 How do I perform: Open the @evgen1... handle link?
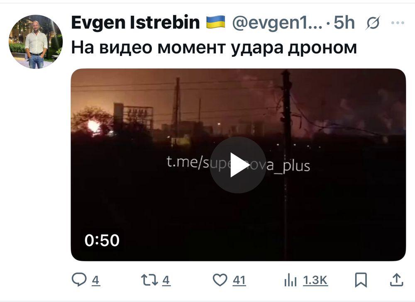point(277,22)
